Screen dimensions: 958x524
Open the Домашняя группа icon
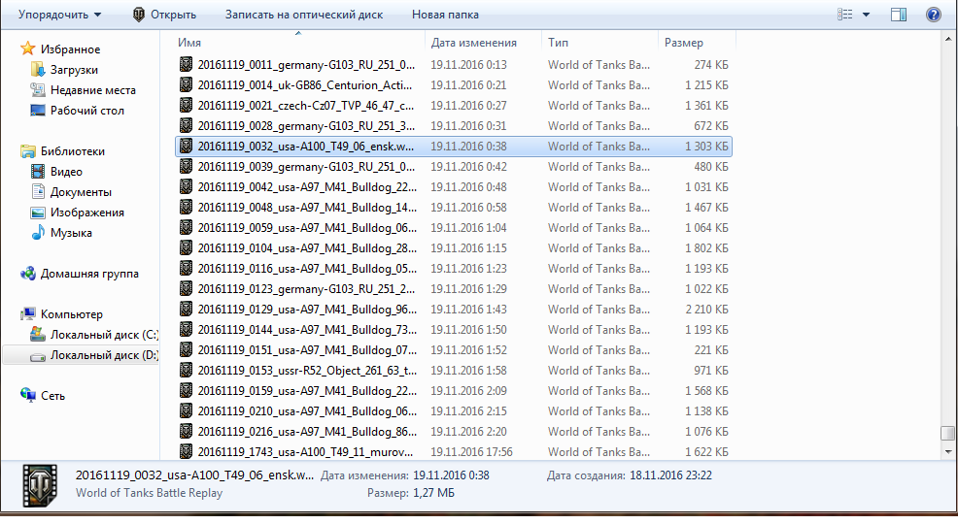28,274
